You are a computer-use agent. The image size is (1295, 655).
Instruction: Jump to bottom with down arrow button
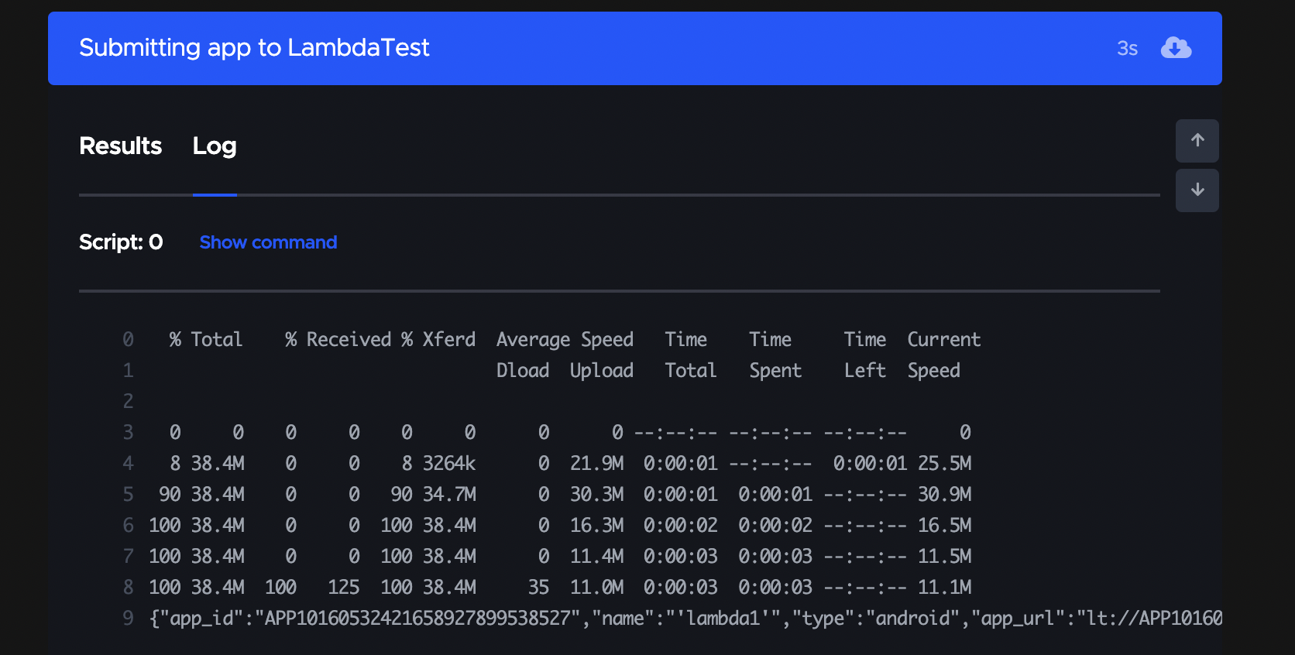point(1197,190)
